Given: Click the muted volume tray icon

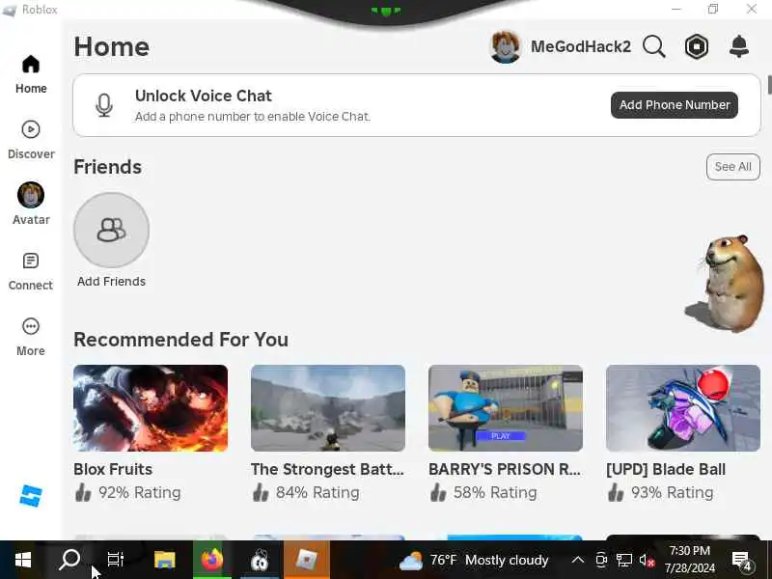Looking at the screenshot, I should click(647, 561).
